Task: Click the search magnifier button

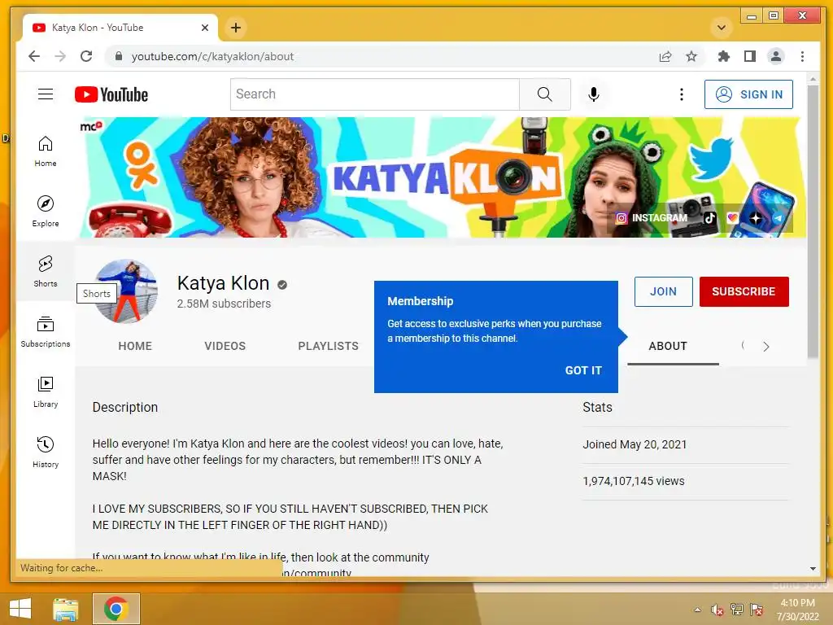Action: point(544,94)
